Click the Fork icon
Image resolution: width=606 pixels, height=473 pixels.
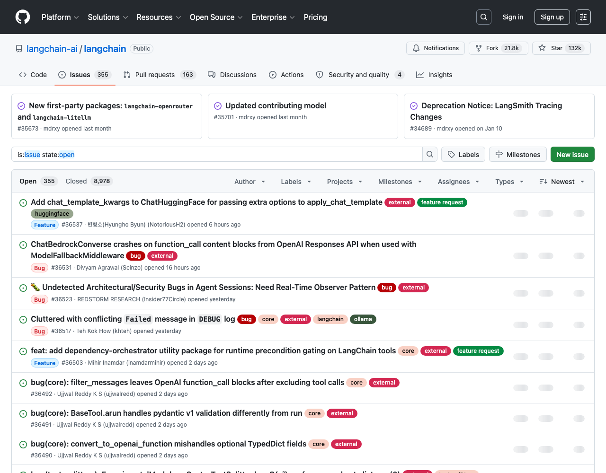[479, 48]
